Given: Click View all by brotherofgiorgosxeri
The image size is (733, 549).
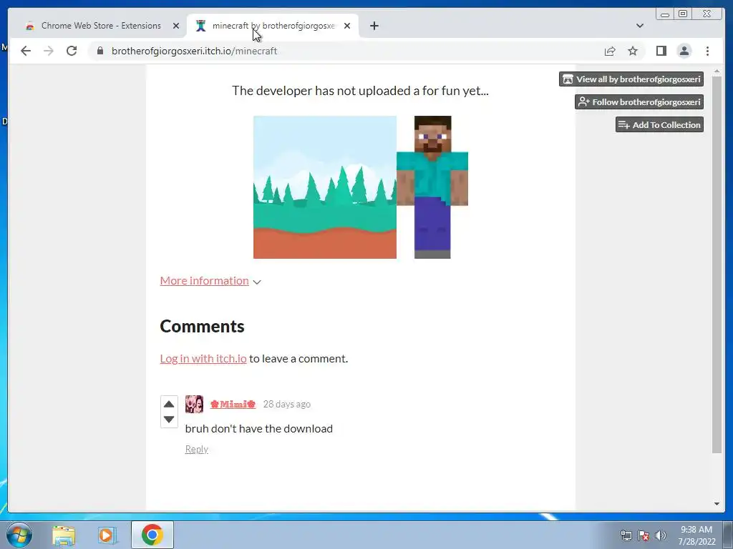Looking at the screenshot, I should tap(631, 79).
